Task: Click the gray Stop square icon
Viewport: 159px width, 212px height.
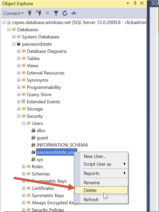Action: pyautogui.click(x=47, y=13)
